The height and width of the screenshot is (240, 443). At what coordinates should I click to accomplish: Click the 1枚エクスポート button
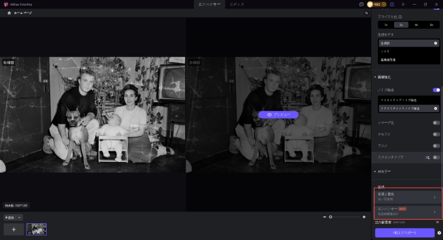pyautogui.click(x=404, y=232)
